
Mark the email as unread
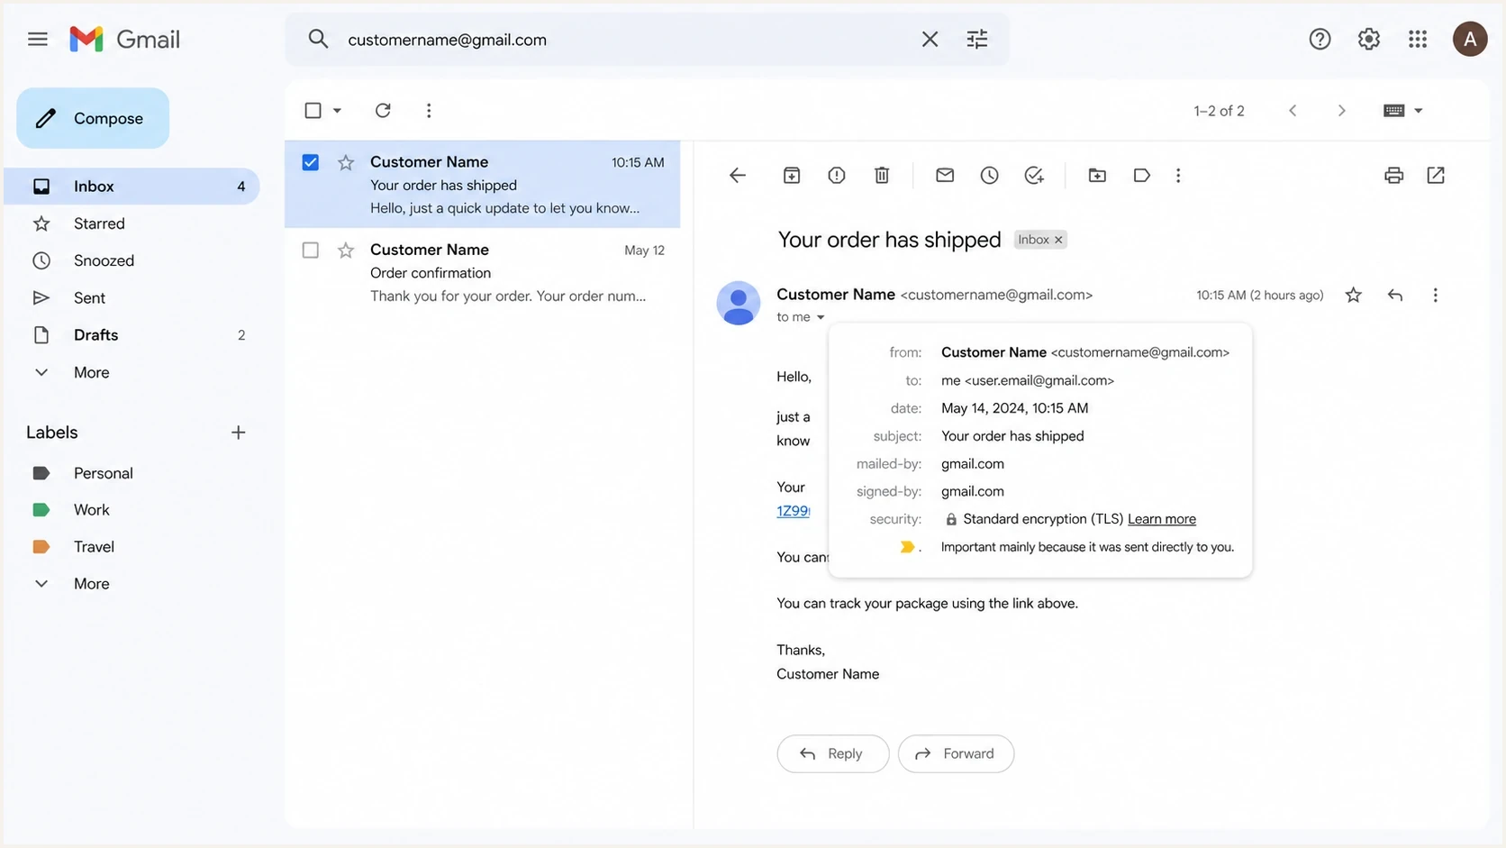944,175
